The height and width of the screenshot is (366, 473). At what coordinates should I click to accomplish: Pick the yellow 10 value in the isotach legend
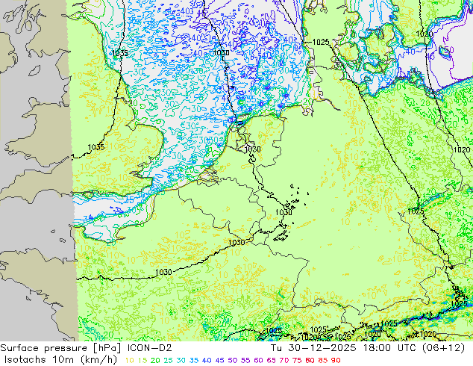(129, 360)
